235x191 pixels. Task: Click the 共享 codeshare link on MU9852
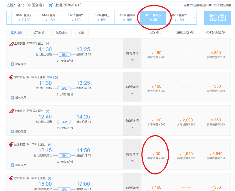pos(50,77)
